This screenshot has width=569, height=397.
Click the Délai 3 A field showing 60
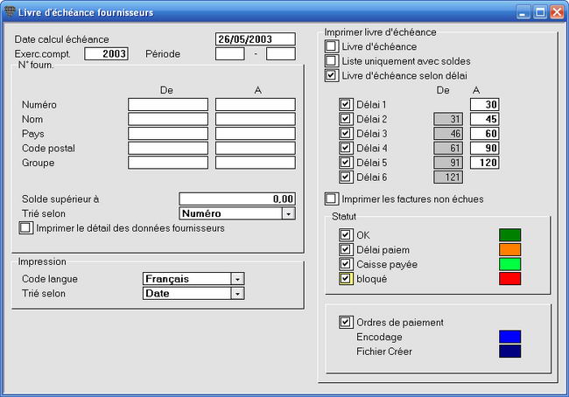tap(484, 134)
